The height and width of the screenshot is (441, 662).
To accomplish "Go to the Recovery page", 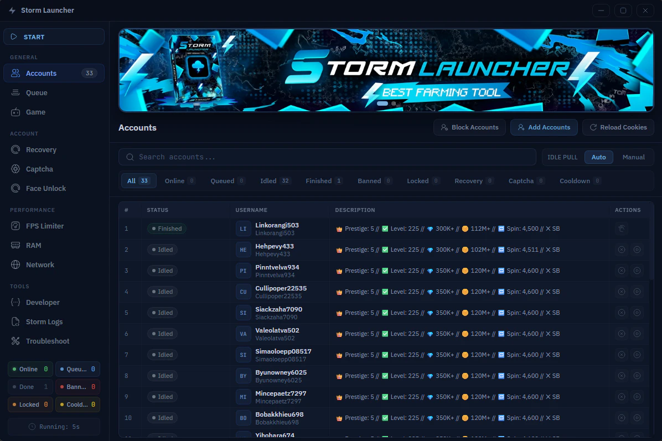I will coord(54,149).
